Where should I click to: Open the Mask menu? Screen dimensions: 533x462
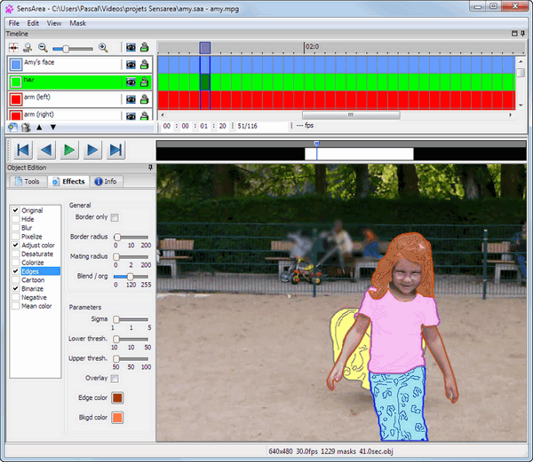tap(78, 22)
